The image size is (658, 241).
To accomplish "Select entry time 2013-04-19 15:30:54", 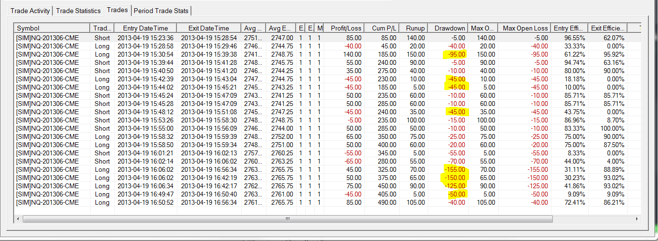I will (x=145, y=54).
